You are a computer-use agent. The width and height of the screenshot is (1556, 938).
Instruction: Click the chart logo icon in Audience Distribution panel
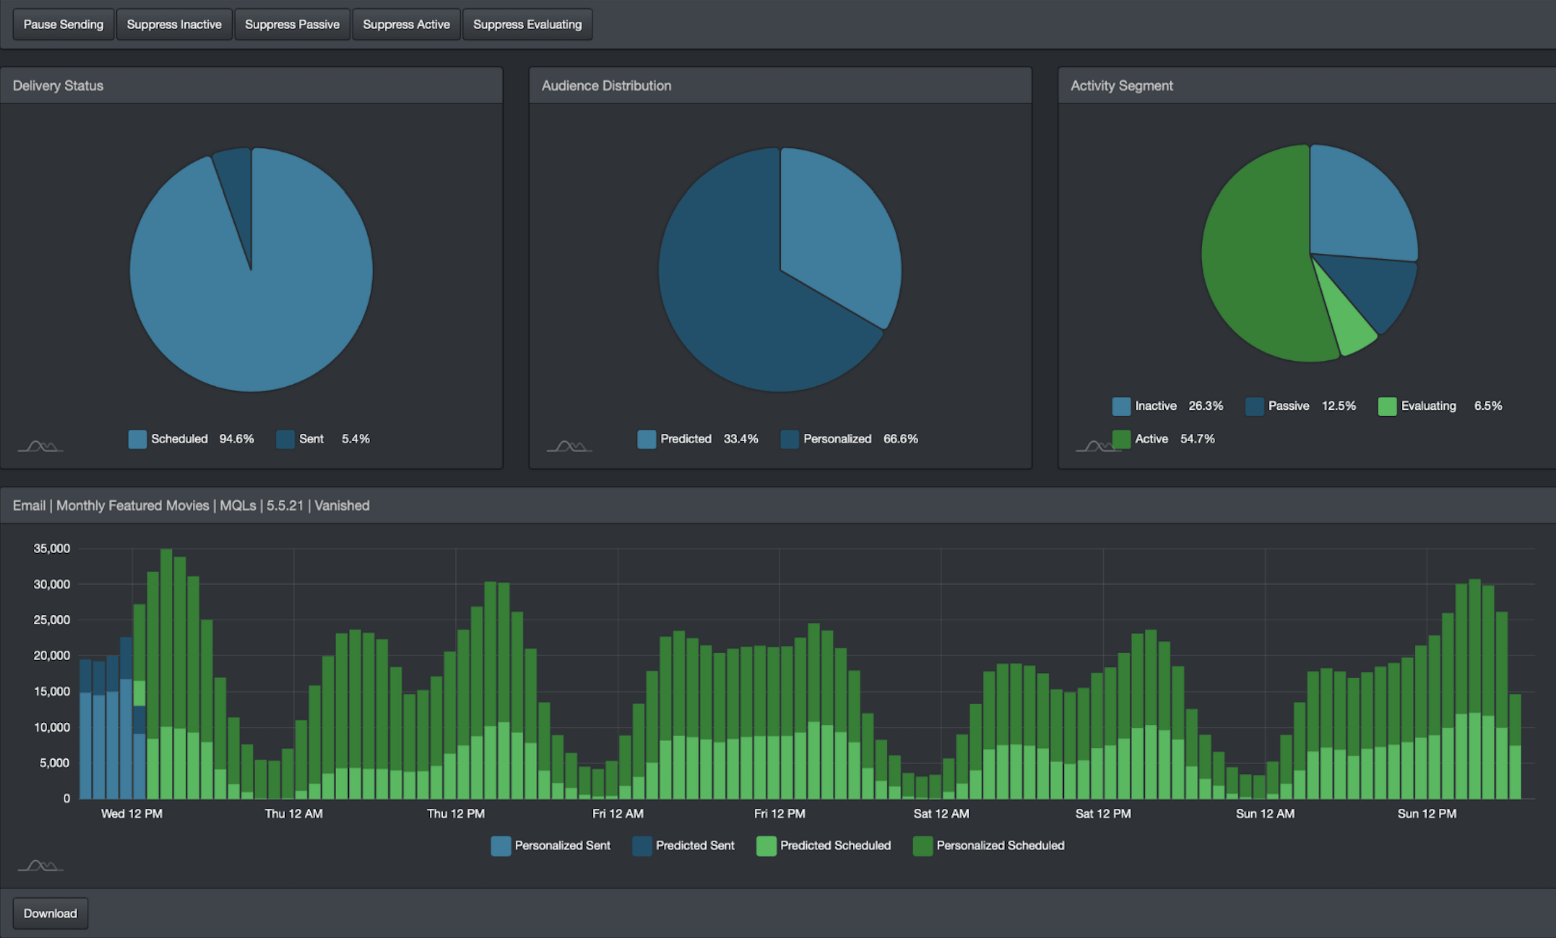point(568,447)
